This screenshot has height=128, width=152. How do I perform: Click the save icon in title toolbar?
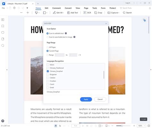pyautogui.click(x=10, y=8)
